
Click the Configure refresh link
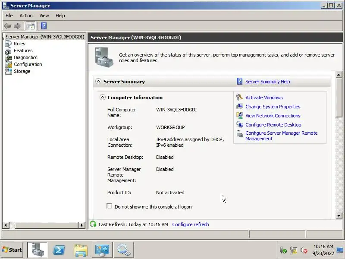pyautogui.click(x=191, y=224)
